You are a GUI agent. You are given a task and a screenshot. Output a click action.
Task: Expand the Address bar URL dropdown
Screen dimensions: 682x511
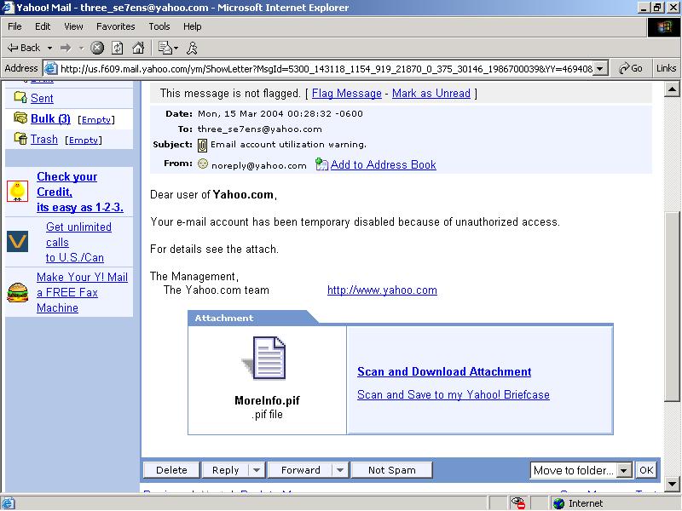(x=600, y=68)
